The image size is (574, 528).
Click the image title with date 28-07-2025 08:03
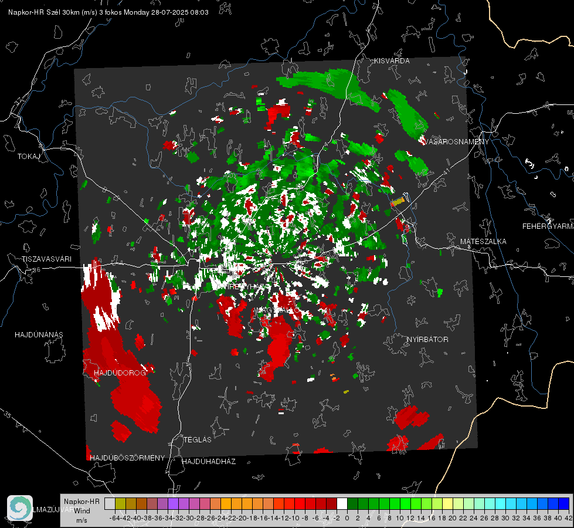108,12
